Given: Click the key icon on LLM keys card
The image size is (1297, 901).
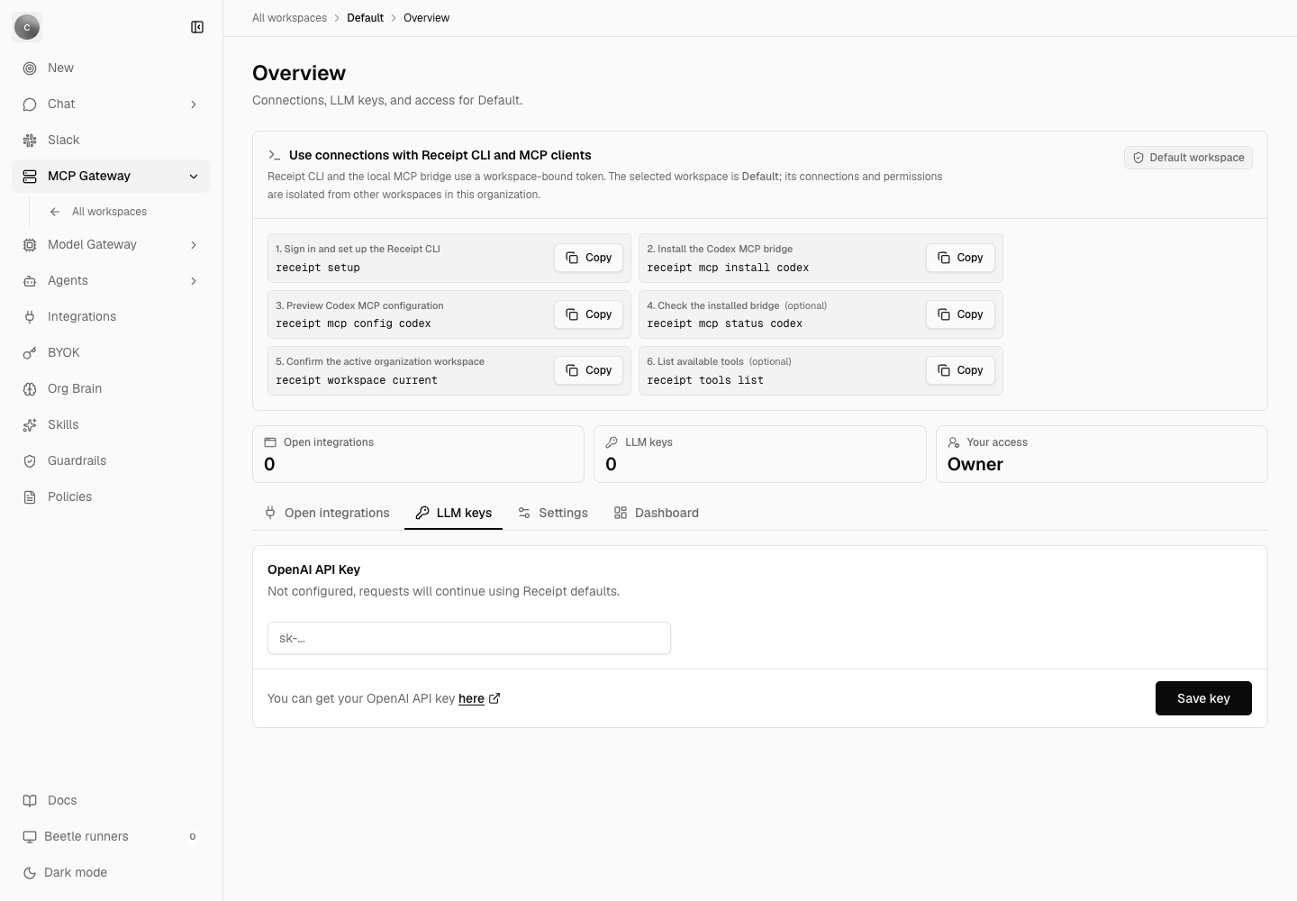Looking at the screenshot, I should point(612,442).
